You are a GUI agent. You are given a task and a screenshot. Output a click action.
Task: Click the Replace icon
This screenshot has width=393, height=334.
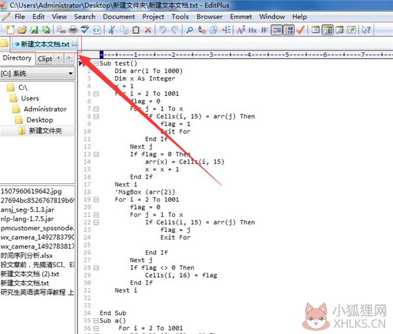tap(202, 30)
